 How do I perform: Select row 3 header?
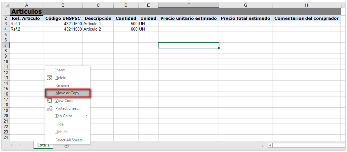(6, 24)
